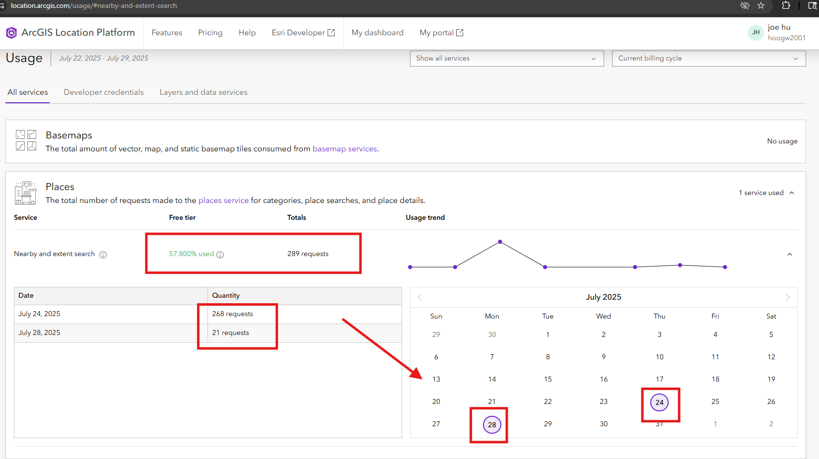
Task: Go to the next month in the calendar
Action: coord(787,297)
